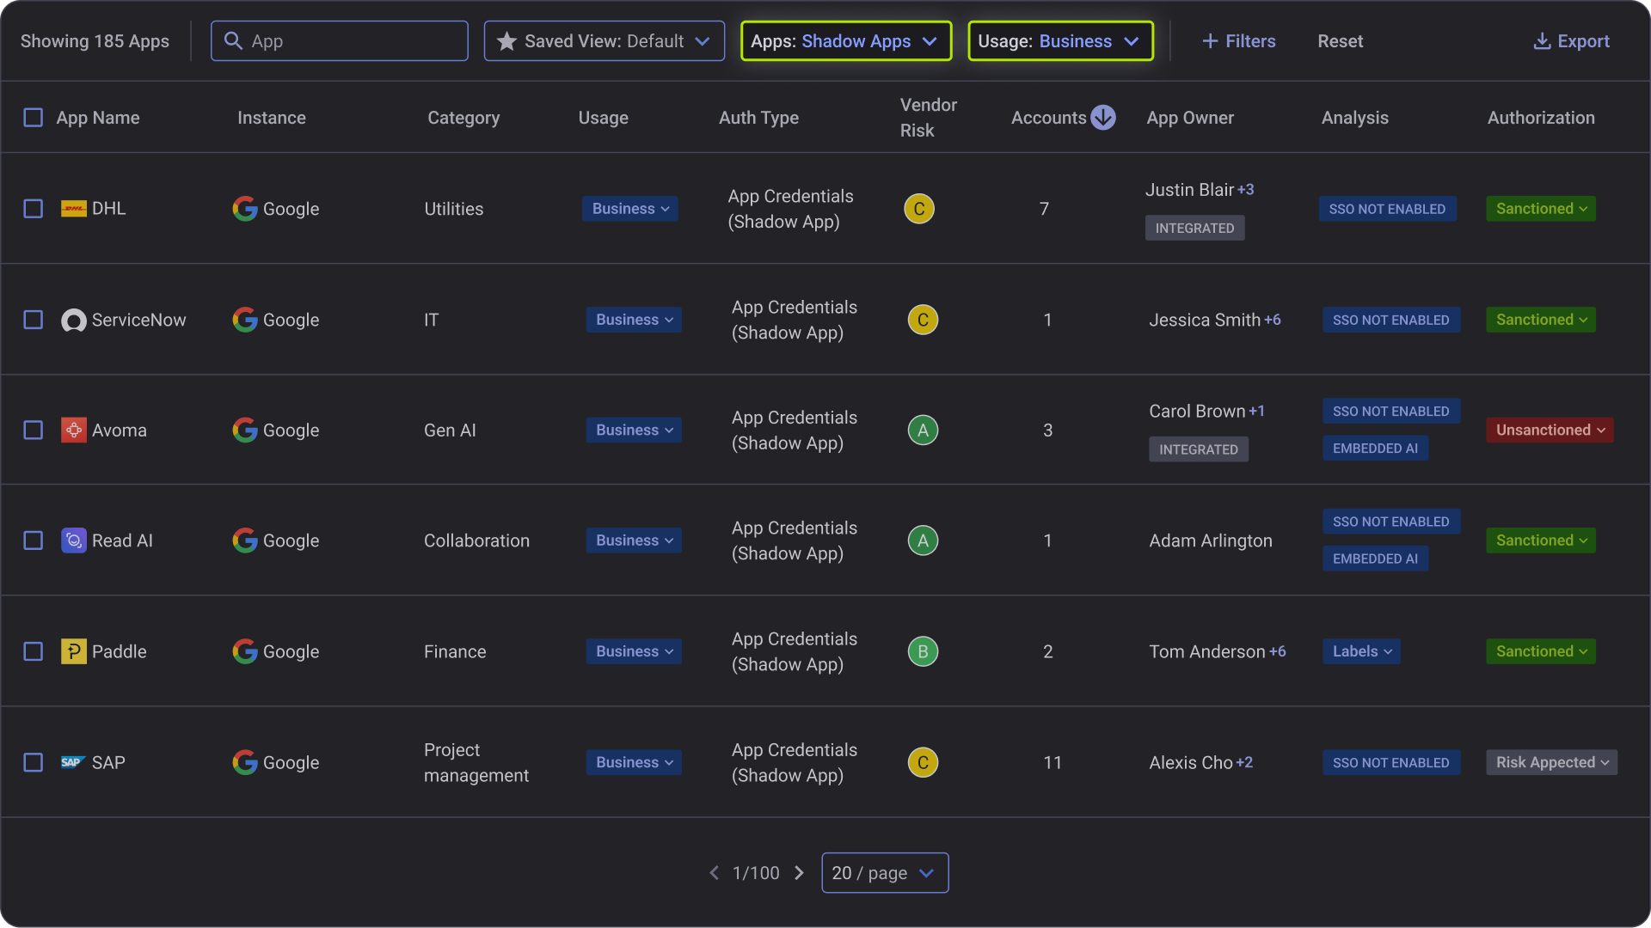This screenshot has height=928, width=1651.
Task: Click the App search input field
Action: (340, 41)
